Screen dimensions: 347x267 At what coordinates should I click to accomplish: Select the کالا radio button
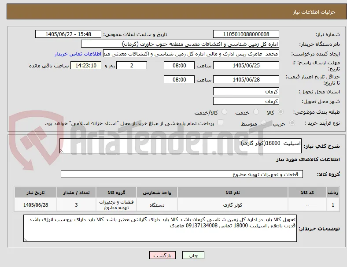281,112
